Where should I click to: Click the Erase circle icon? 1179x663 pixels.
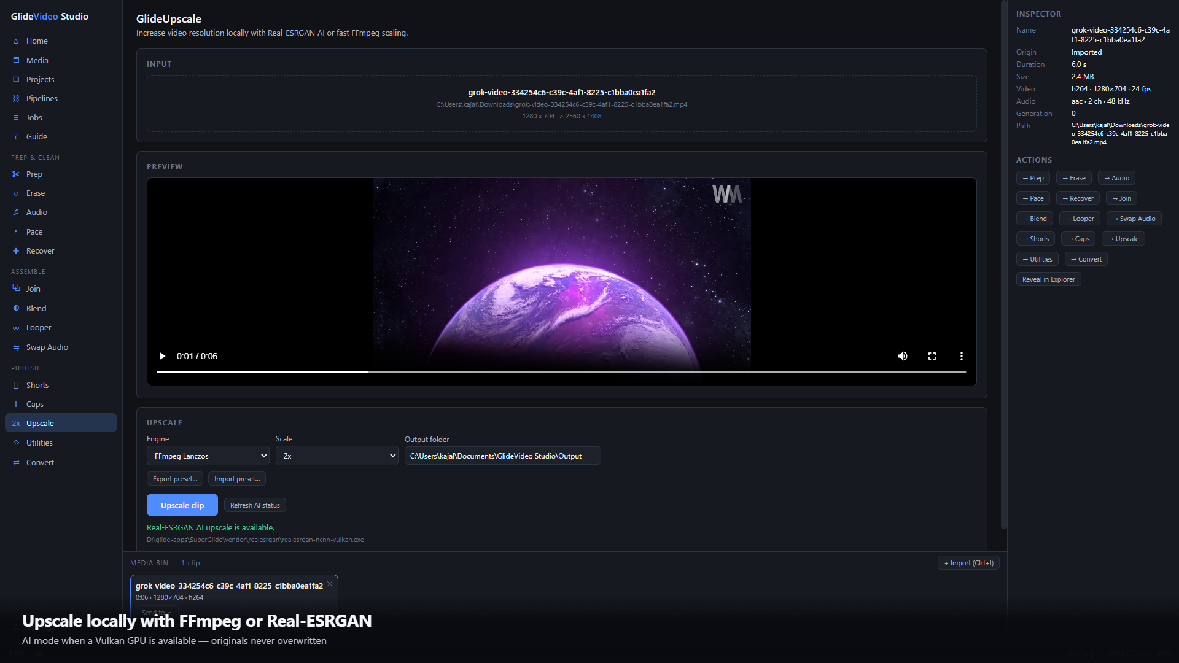coord(16,193)
